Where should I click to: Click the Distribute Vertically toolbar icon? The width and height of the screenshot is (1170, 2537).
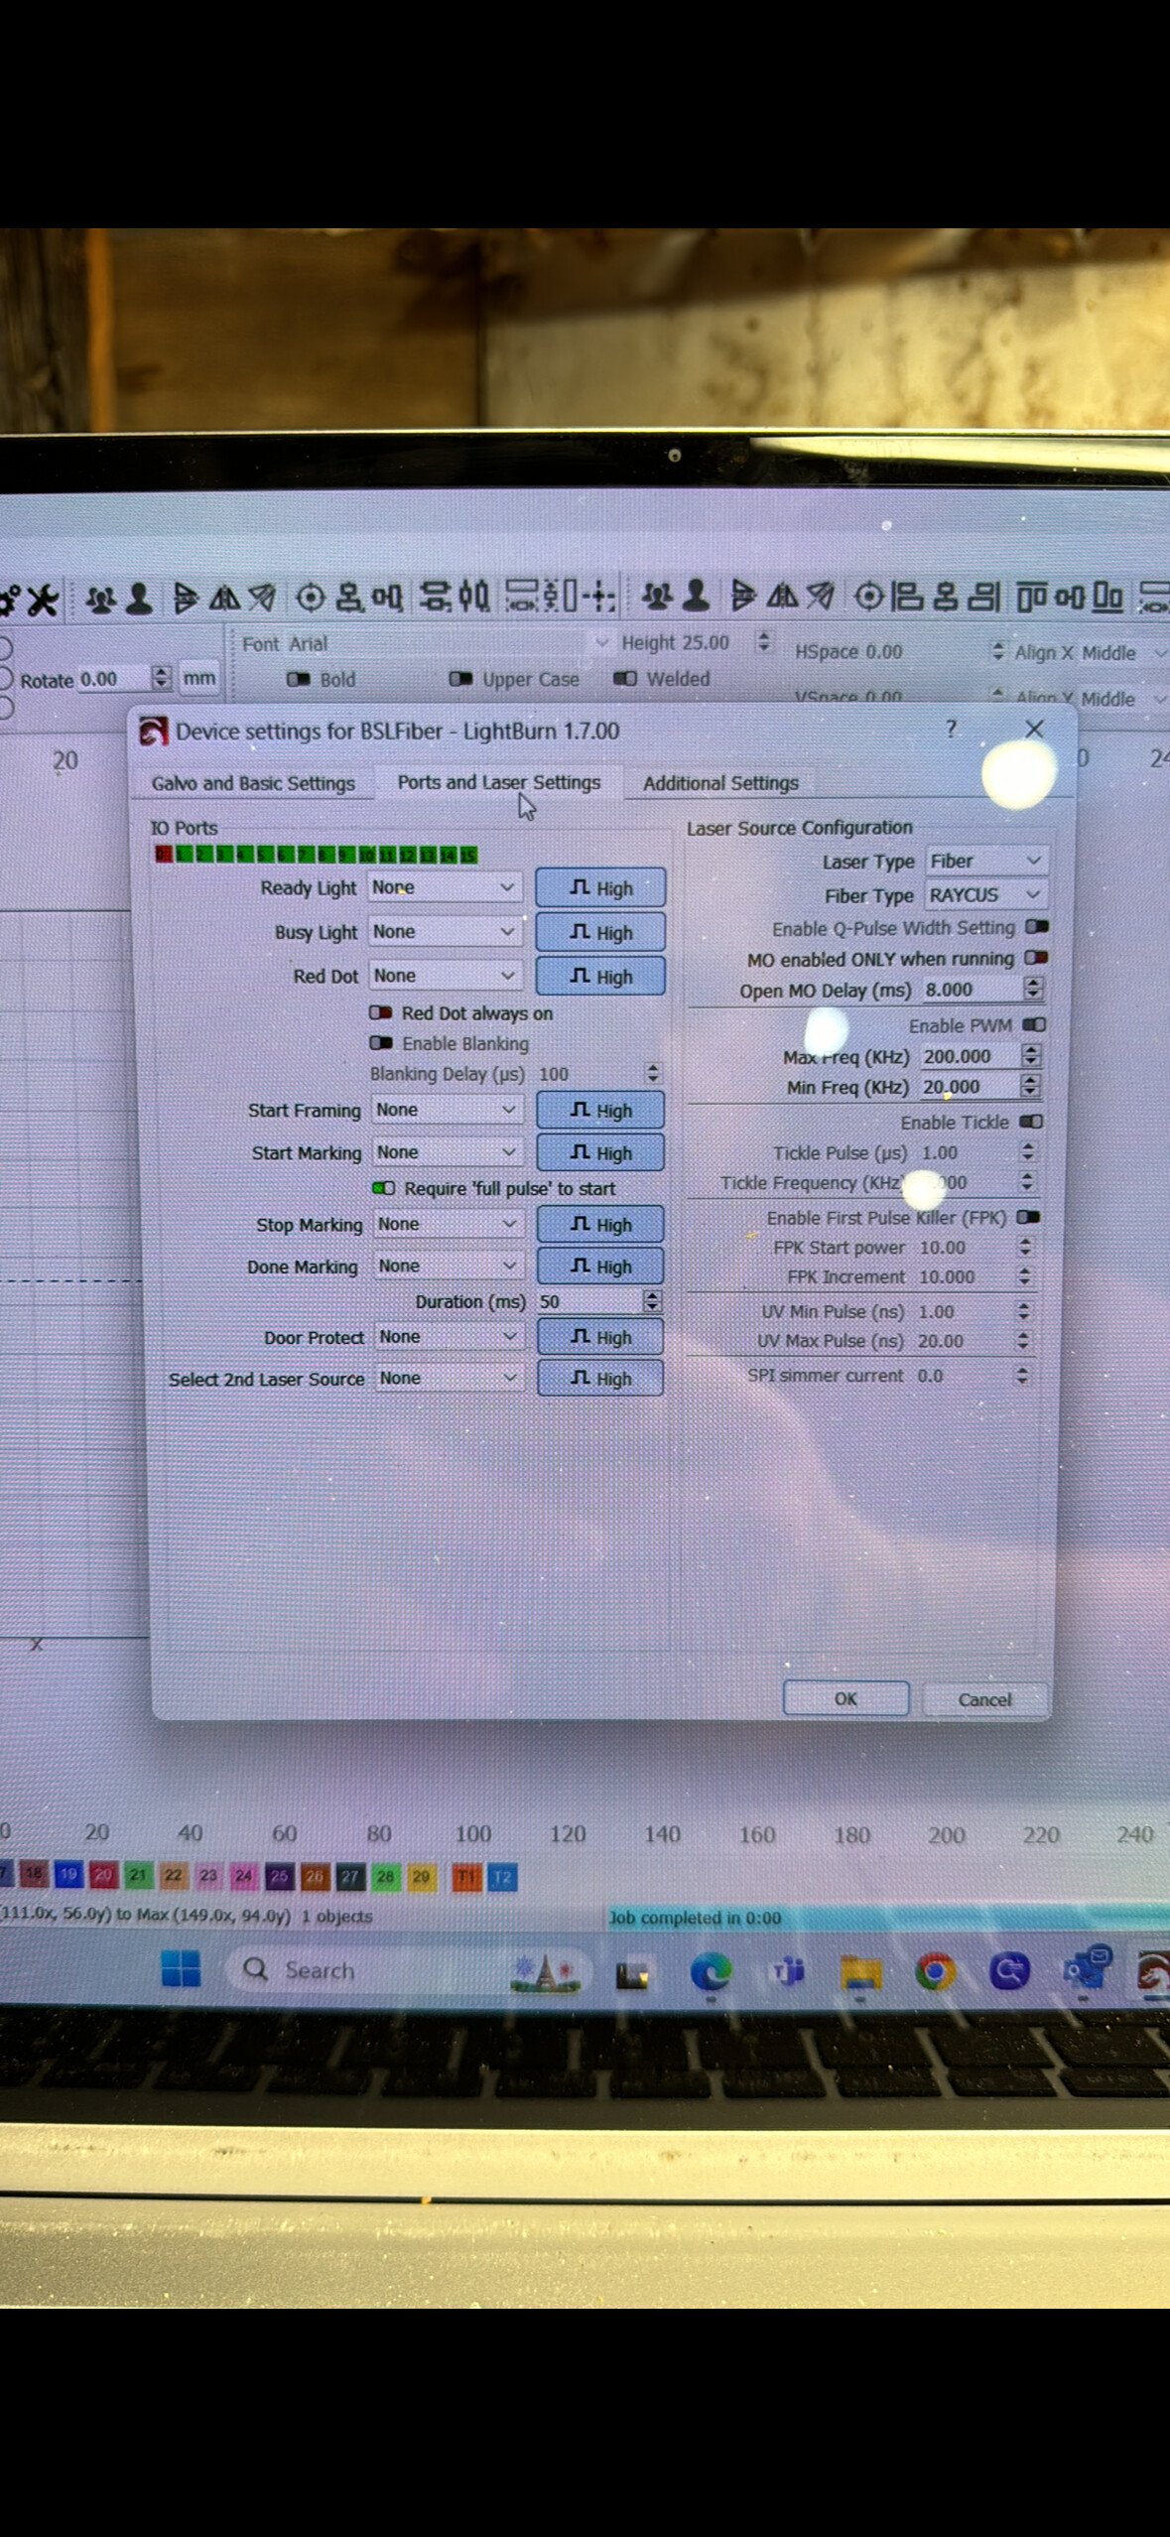pyautogui.click(x=434, y=596)
